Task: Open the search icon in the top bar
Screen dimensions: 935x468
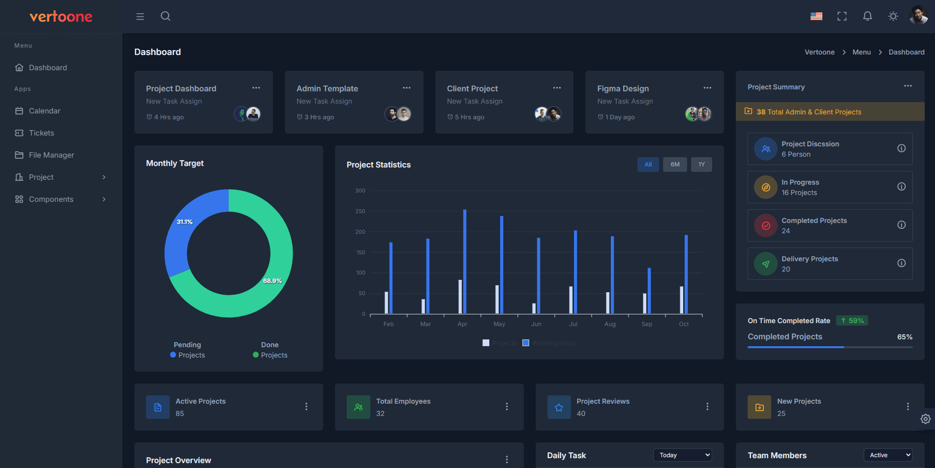Action: click(165, 16)
